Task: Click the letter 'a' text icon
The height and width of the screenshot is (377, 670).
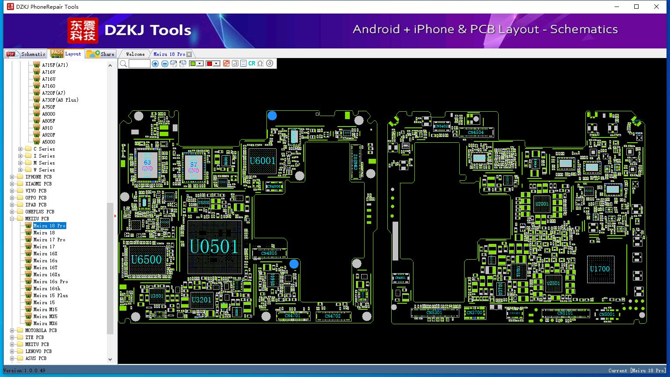Action: (x=235, y=64)
